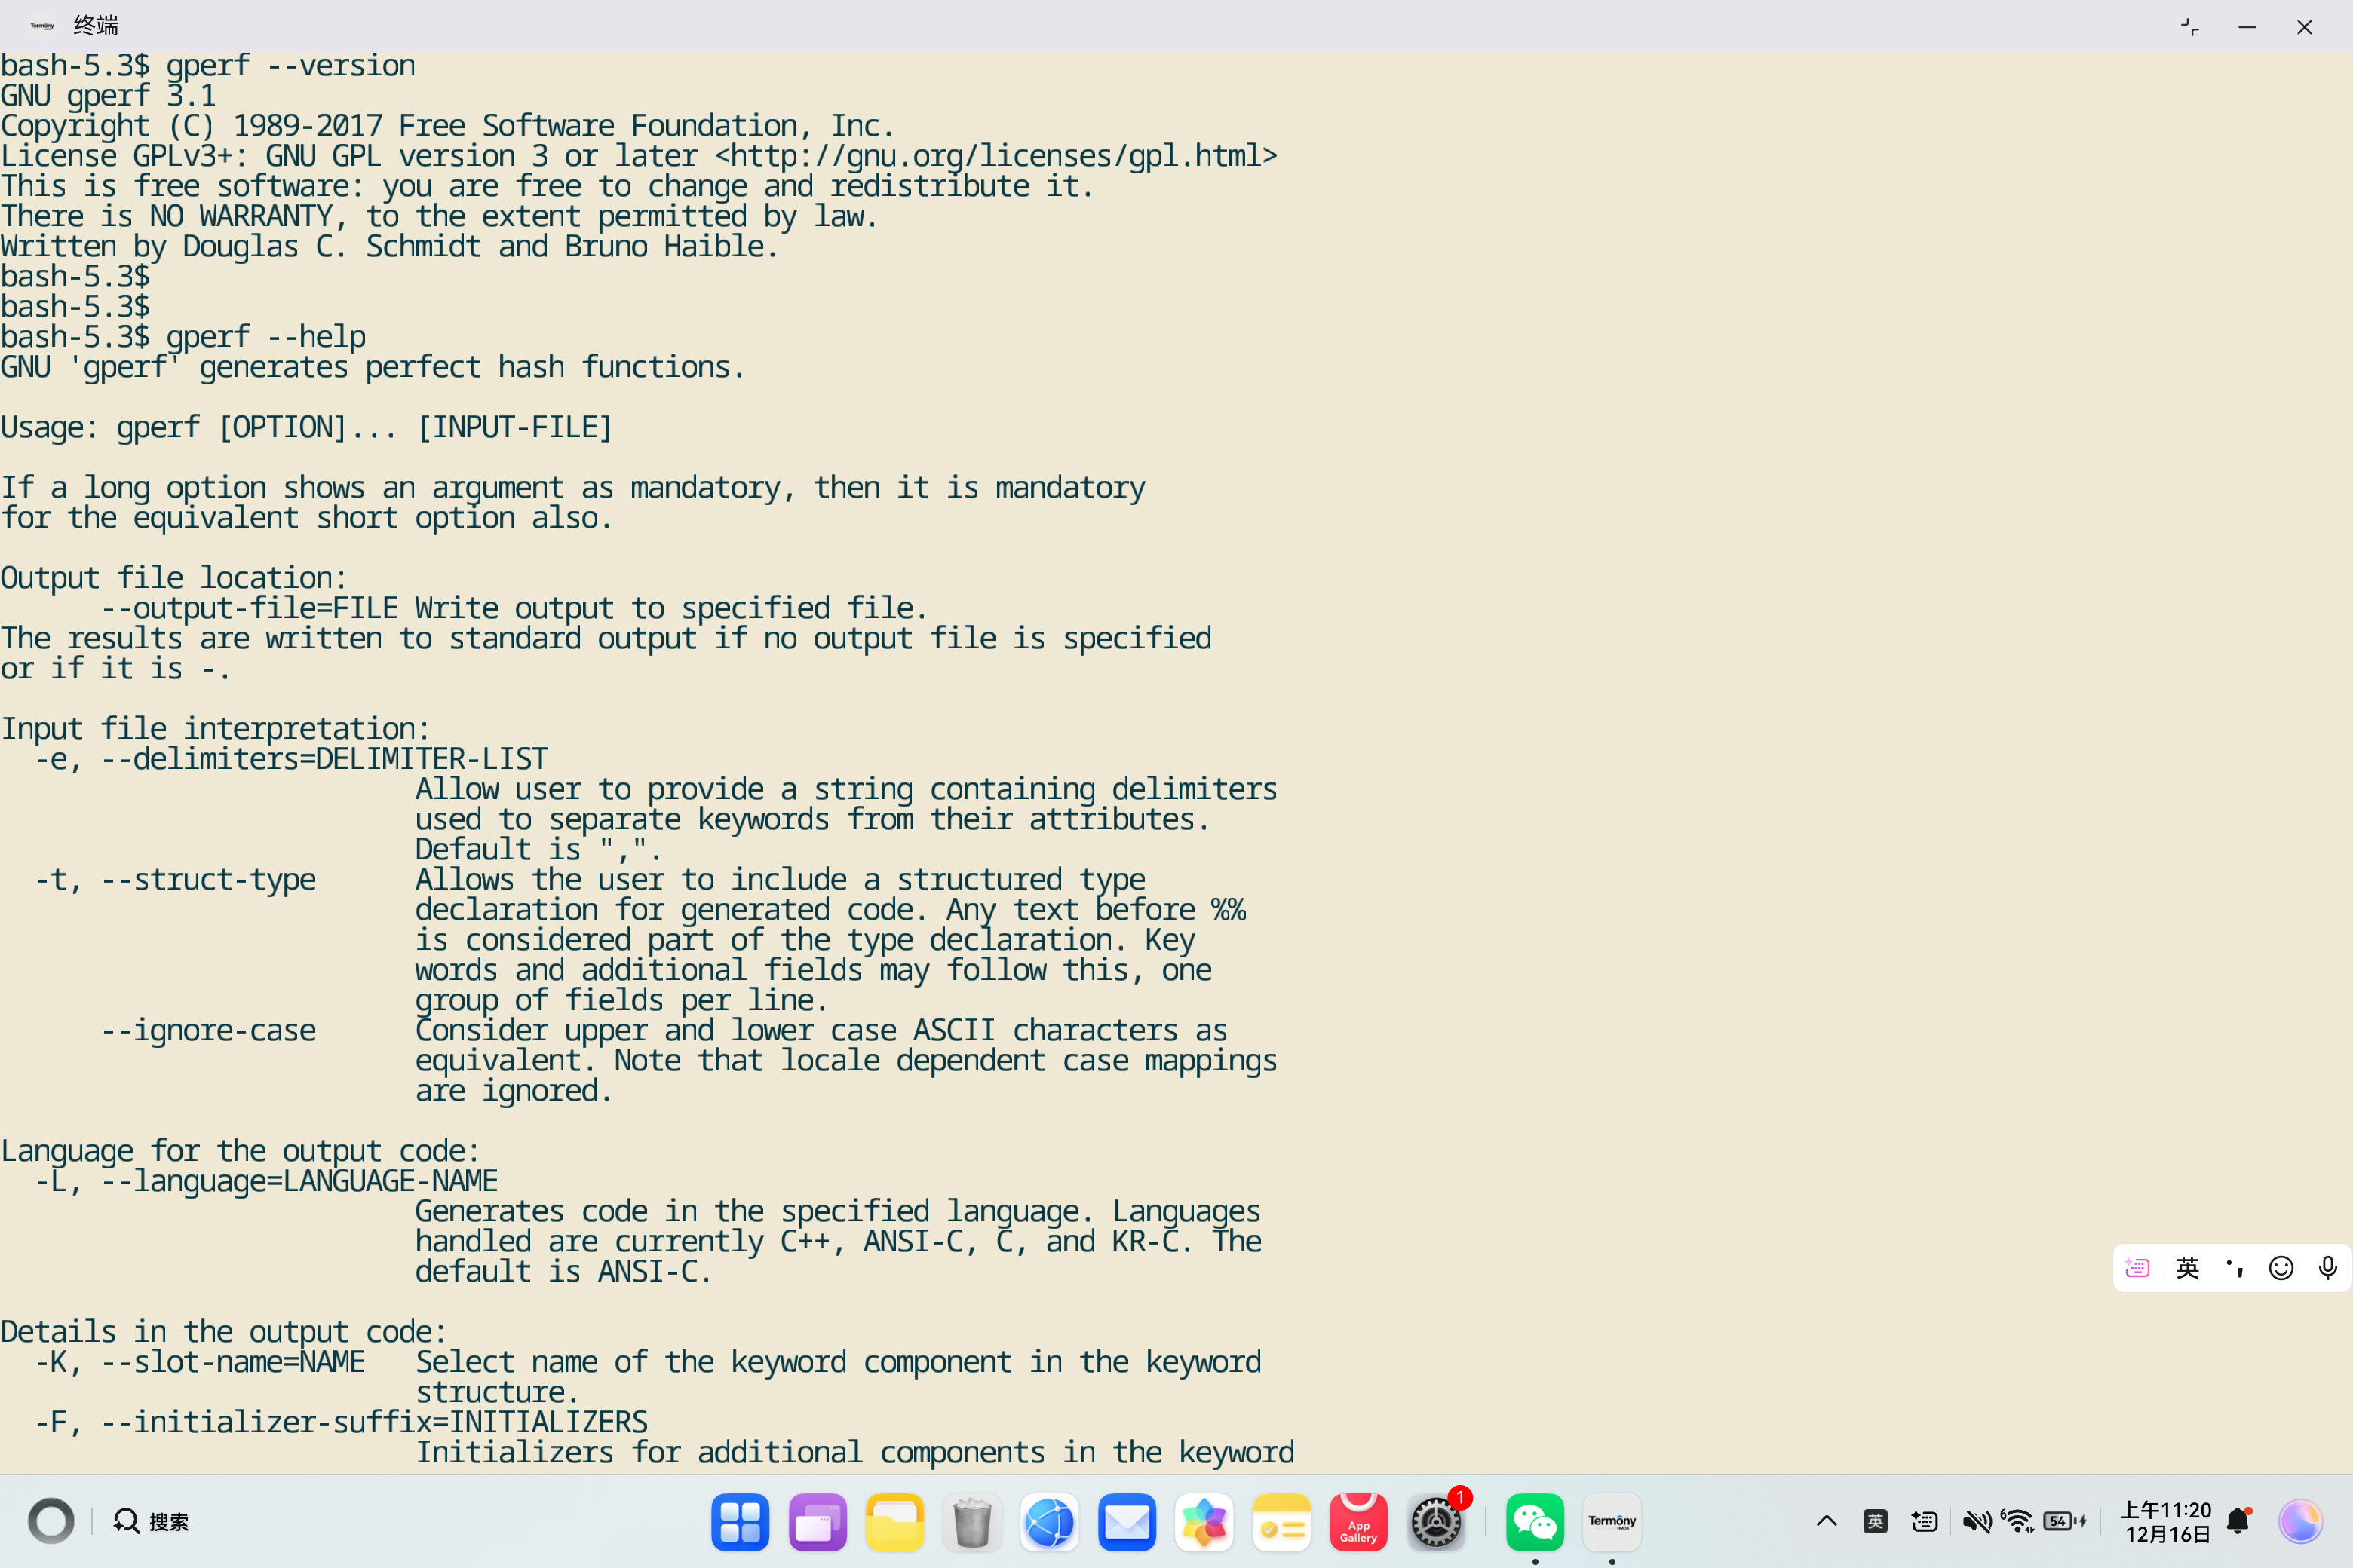2353x1568 pixels.
Task: Open the Trash bin
Action: click(971, 1522)
